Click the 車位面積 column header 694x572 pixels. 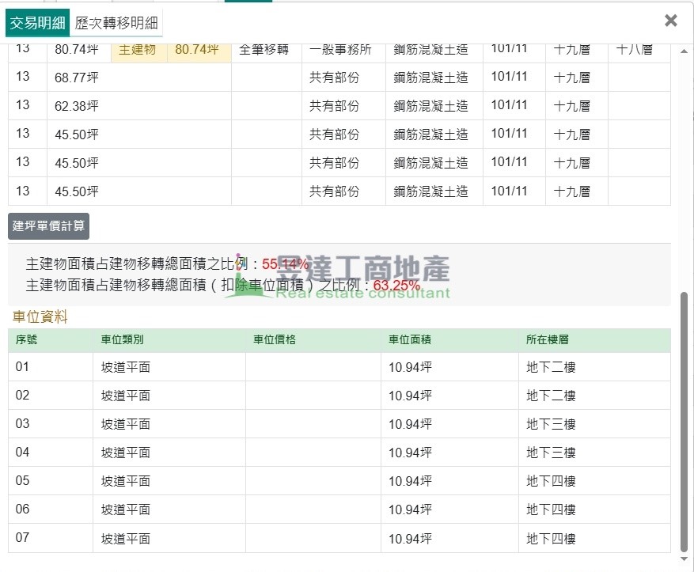(409, 340)
